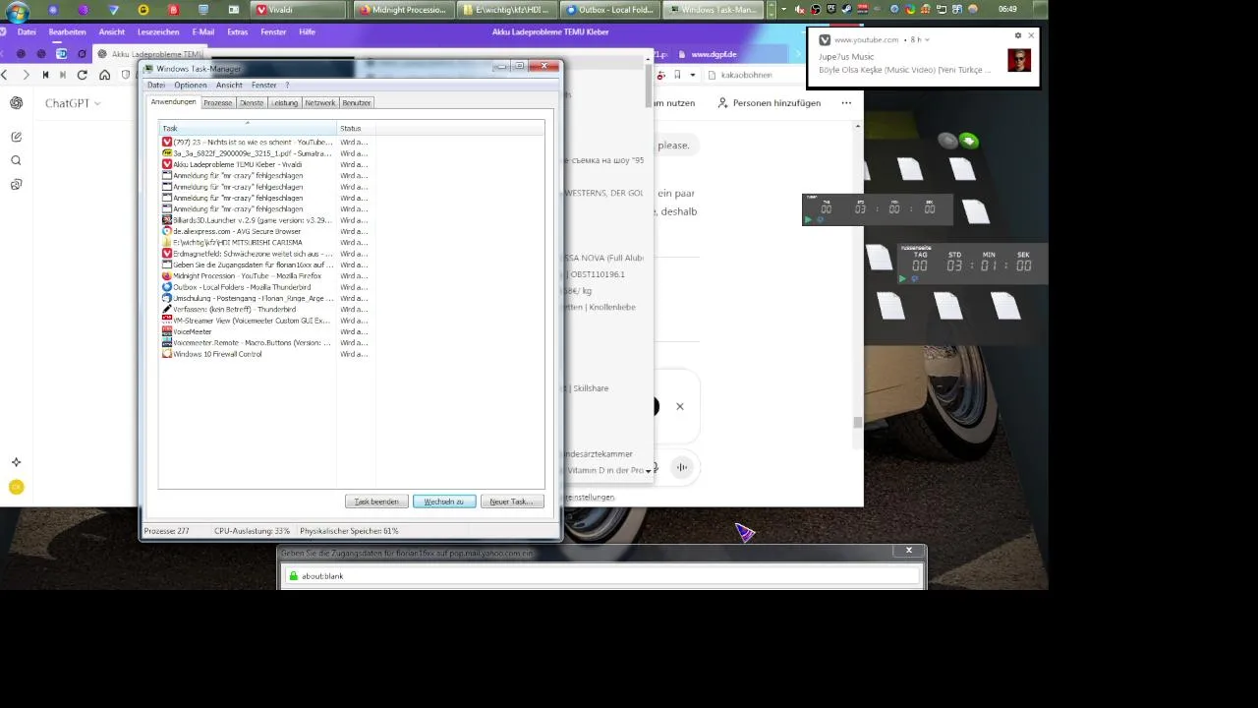
Task: Switch to the Benutzer tab
Action: click(357, 102)
